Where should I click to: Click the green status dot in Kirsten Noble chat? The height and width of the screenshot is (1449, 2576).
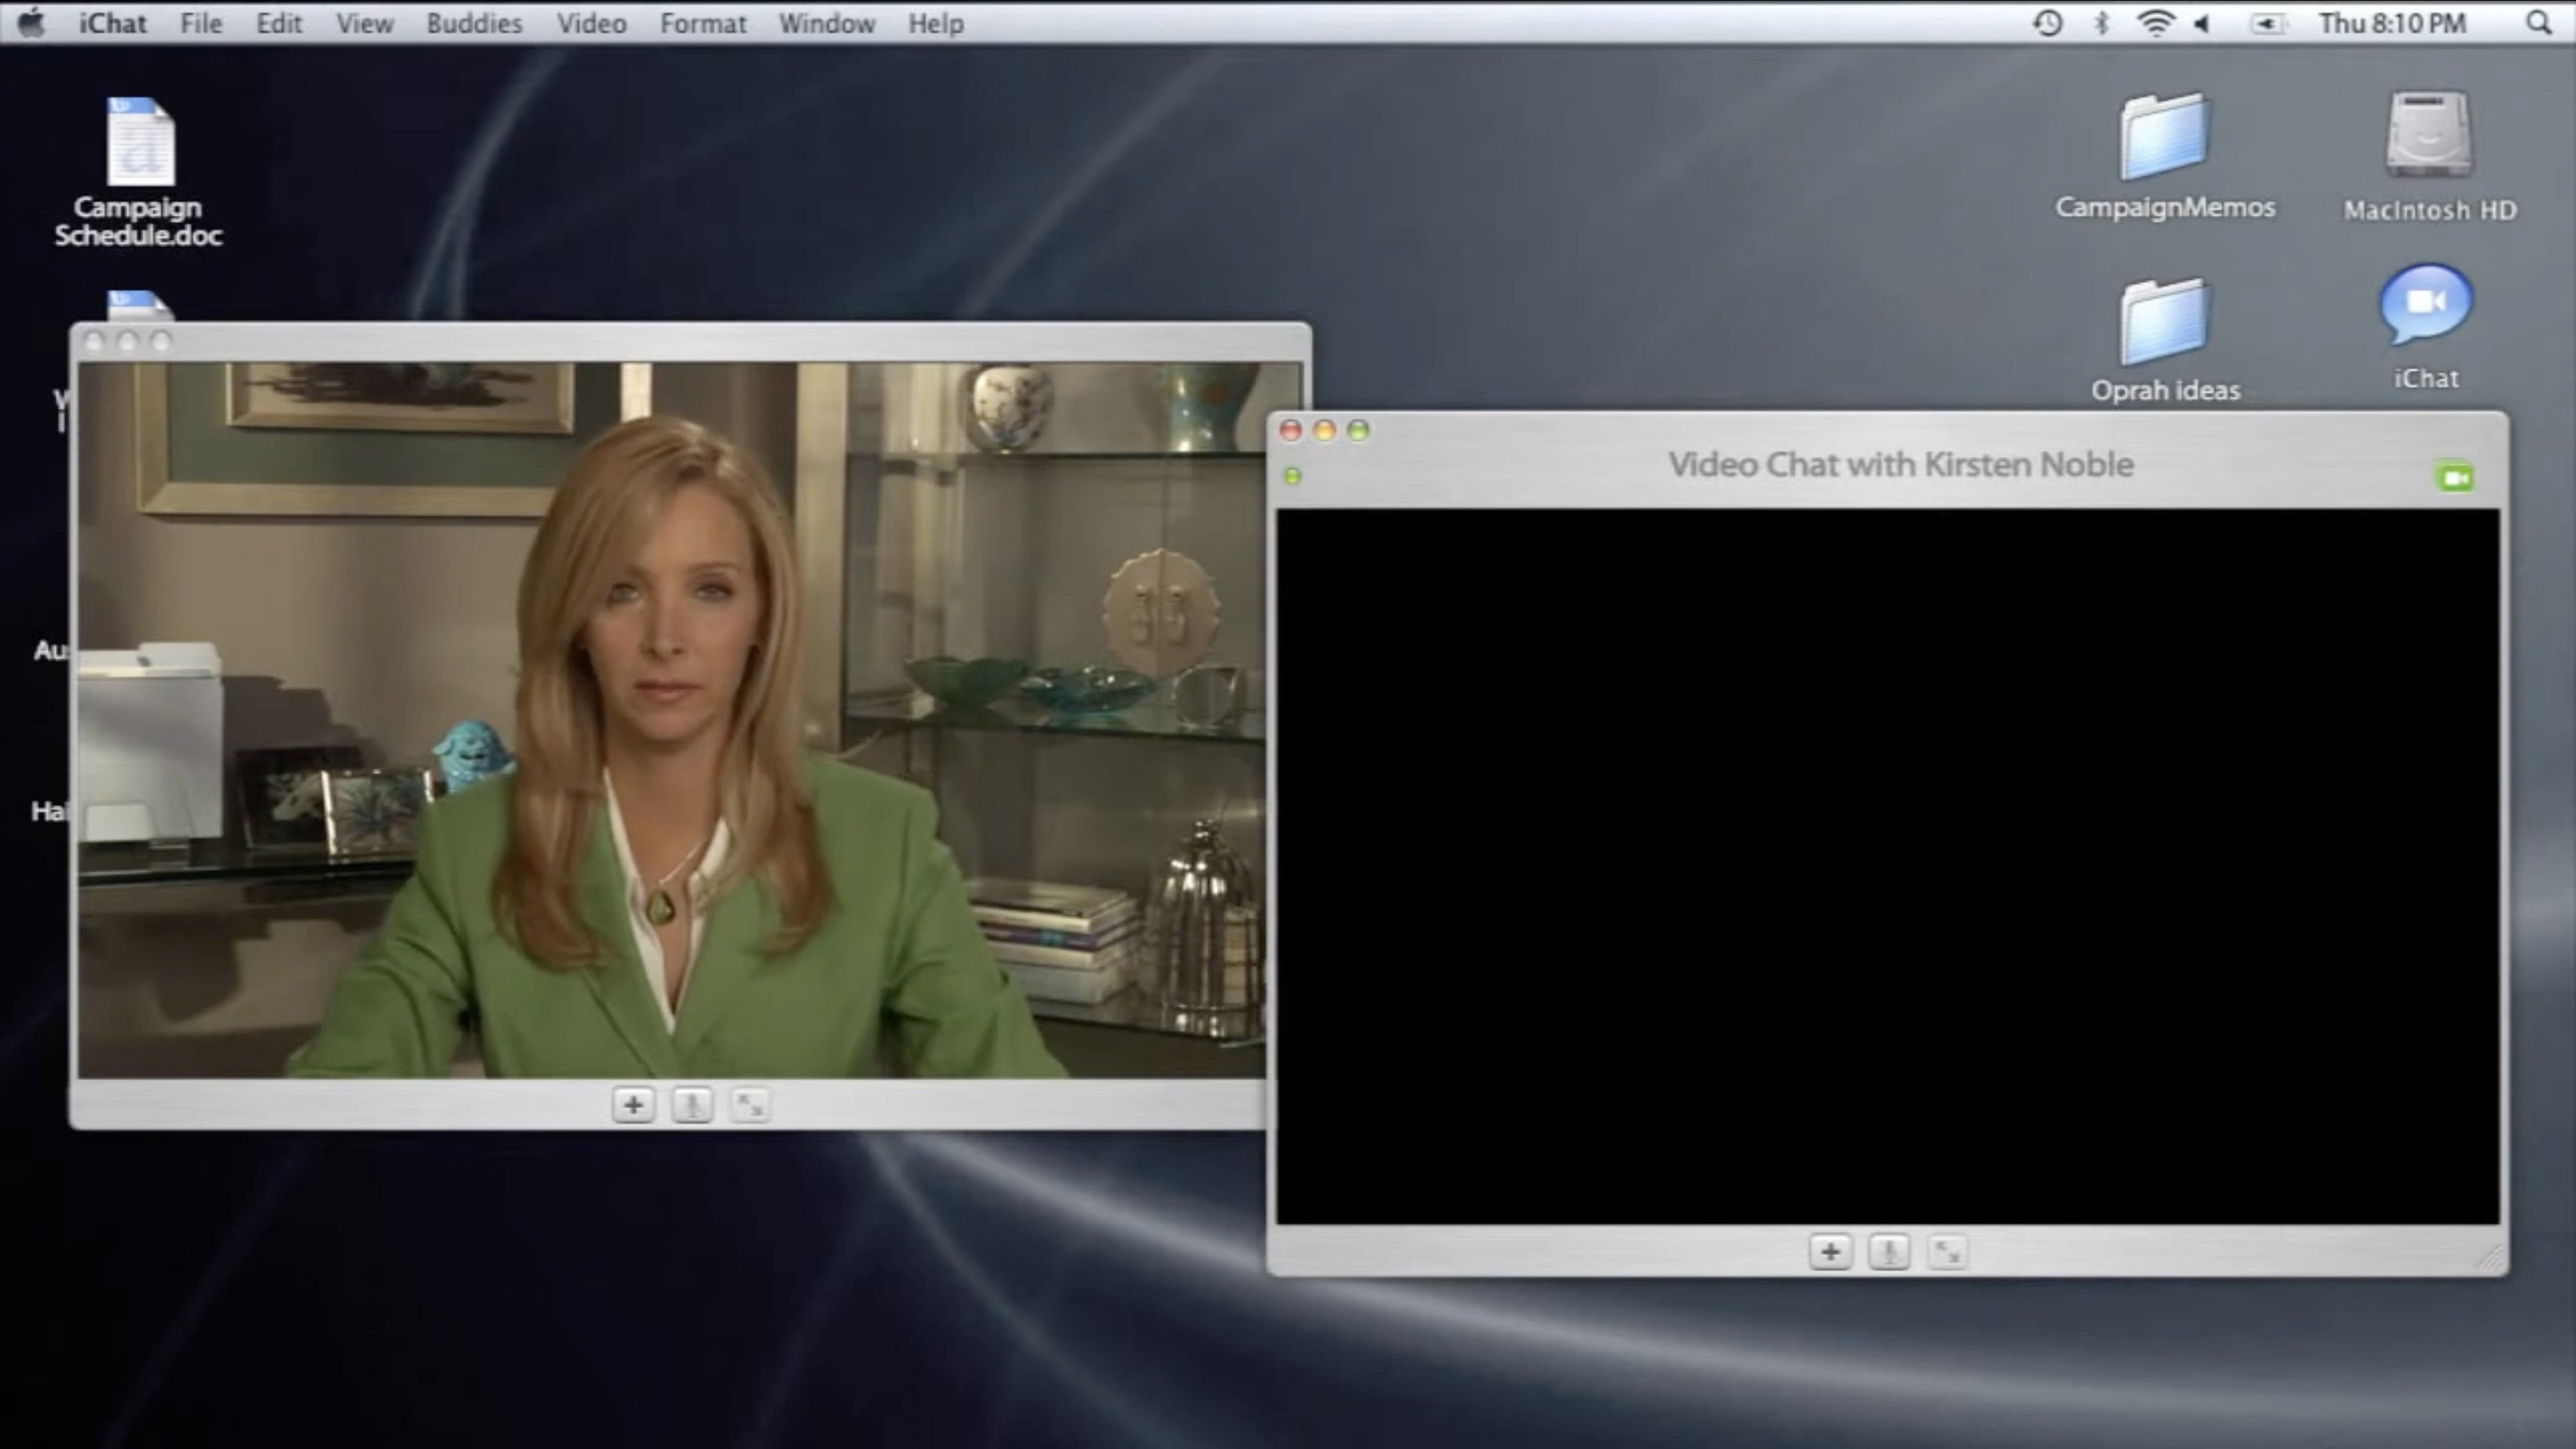[x=1292, y=476]
